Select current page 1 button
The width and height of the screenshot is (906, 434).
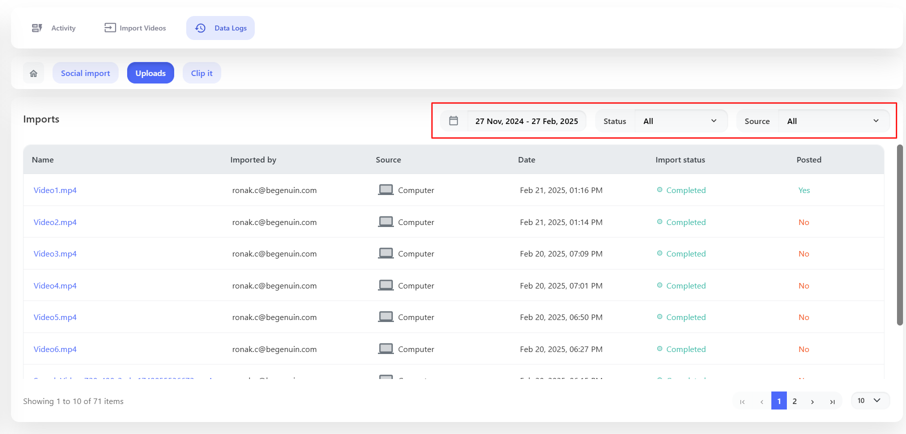[x=779, y=401]
